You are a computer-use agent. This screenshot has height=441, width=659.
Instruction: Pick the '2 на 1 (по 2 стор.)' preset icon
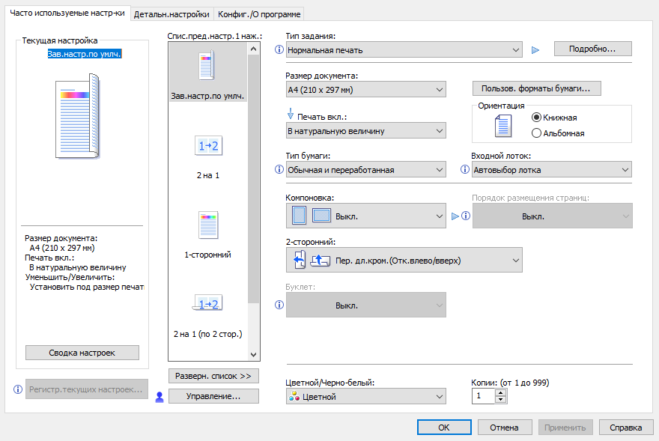coord(207,303)
